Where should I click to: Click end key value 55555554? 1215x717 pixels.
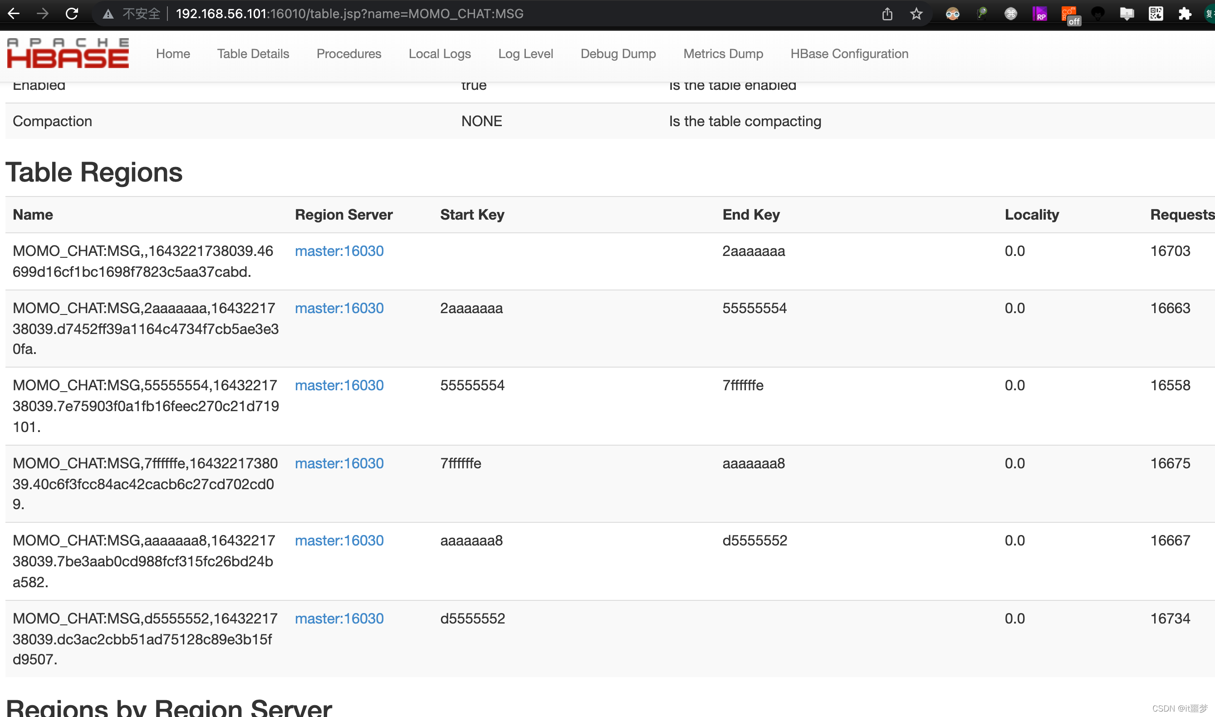coord(754,308)
